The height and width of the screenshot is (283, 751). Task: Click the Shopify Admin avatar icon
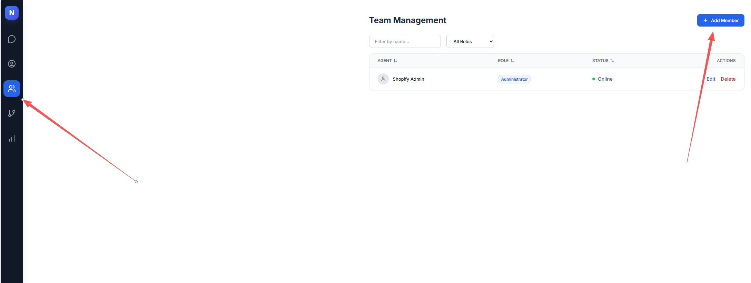(x=383, y=79)
